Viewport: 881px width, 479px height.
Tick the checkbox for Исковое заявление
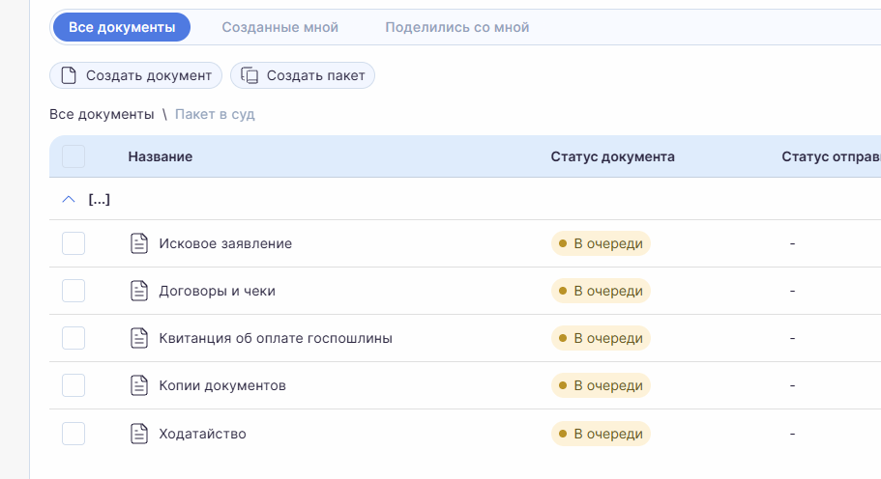click(x=73, y=243)
